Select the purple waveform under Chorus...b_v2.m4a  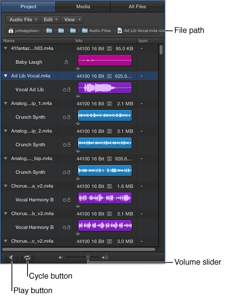(105, 226)
